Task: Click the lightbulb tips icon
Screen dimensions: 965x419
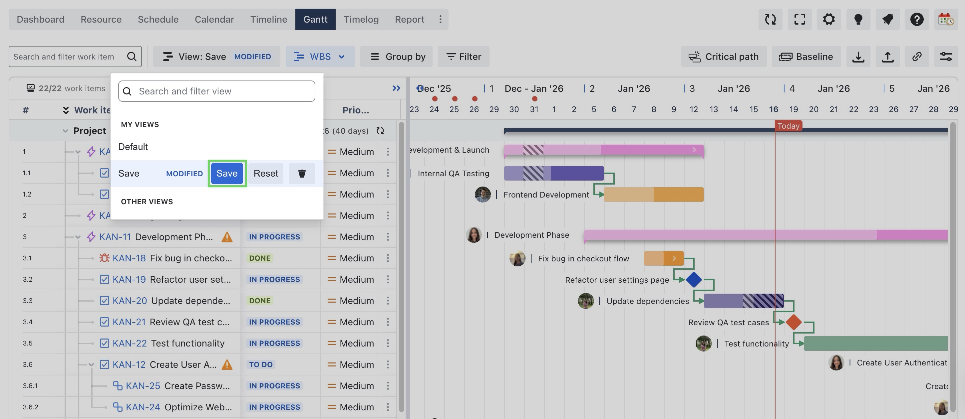Action: tap(858, 19)
